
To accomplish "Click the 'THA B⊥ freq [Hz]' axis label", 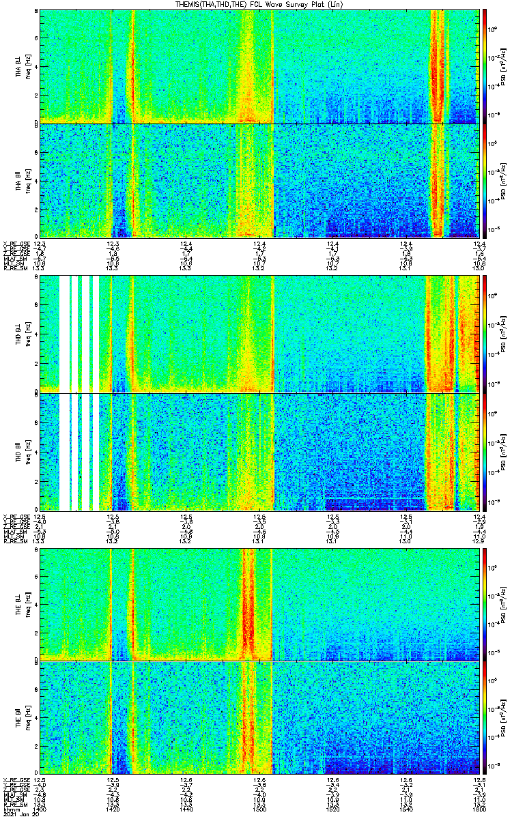I will click(x=22, y=66).
